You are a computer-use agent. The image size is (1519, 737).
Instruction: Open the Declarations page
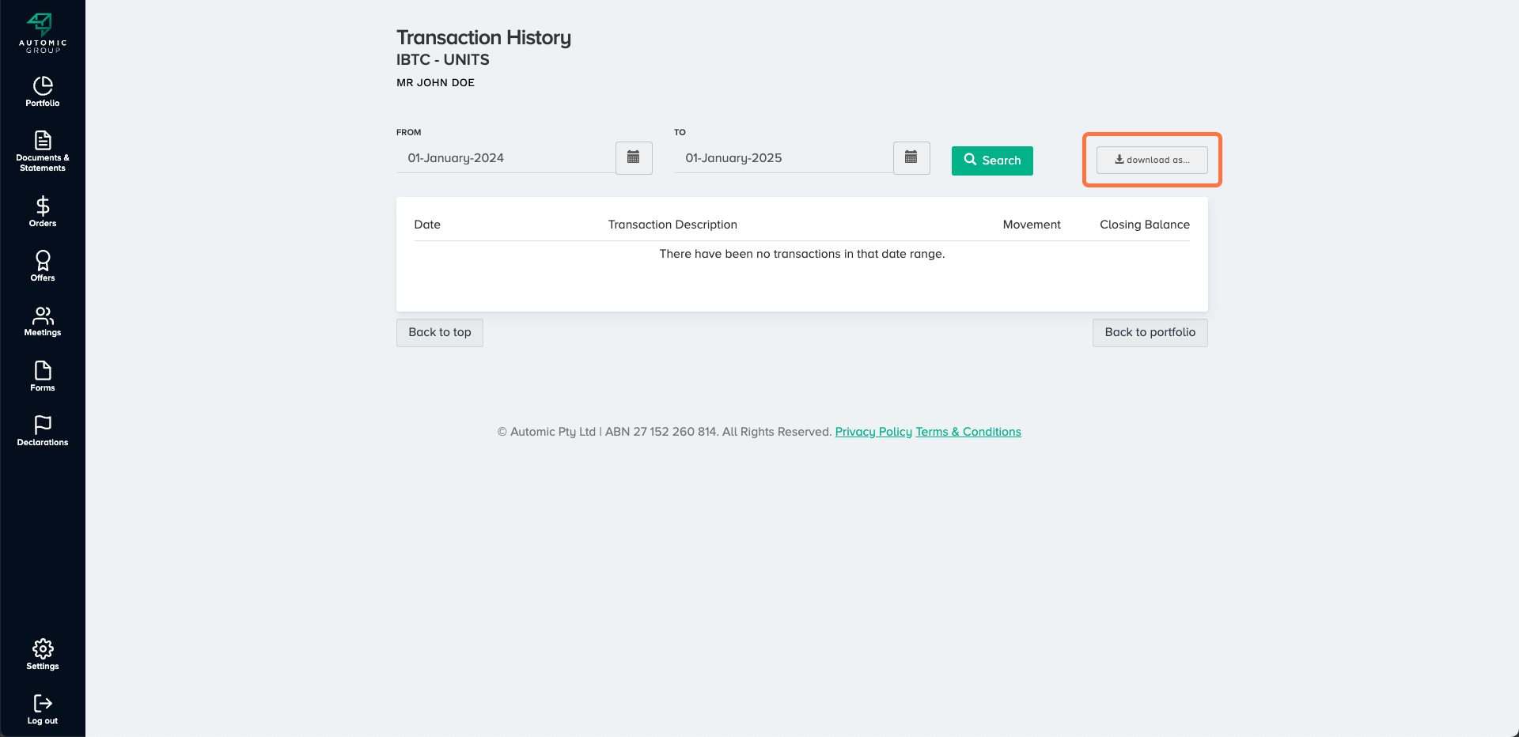43,431
